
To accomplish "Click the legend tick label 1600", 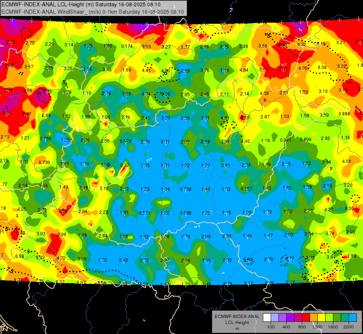I will pos(333,327).
